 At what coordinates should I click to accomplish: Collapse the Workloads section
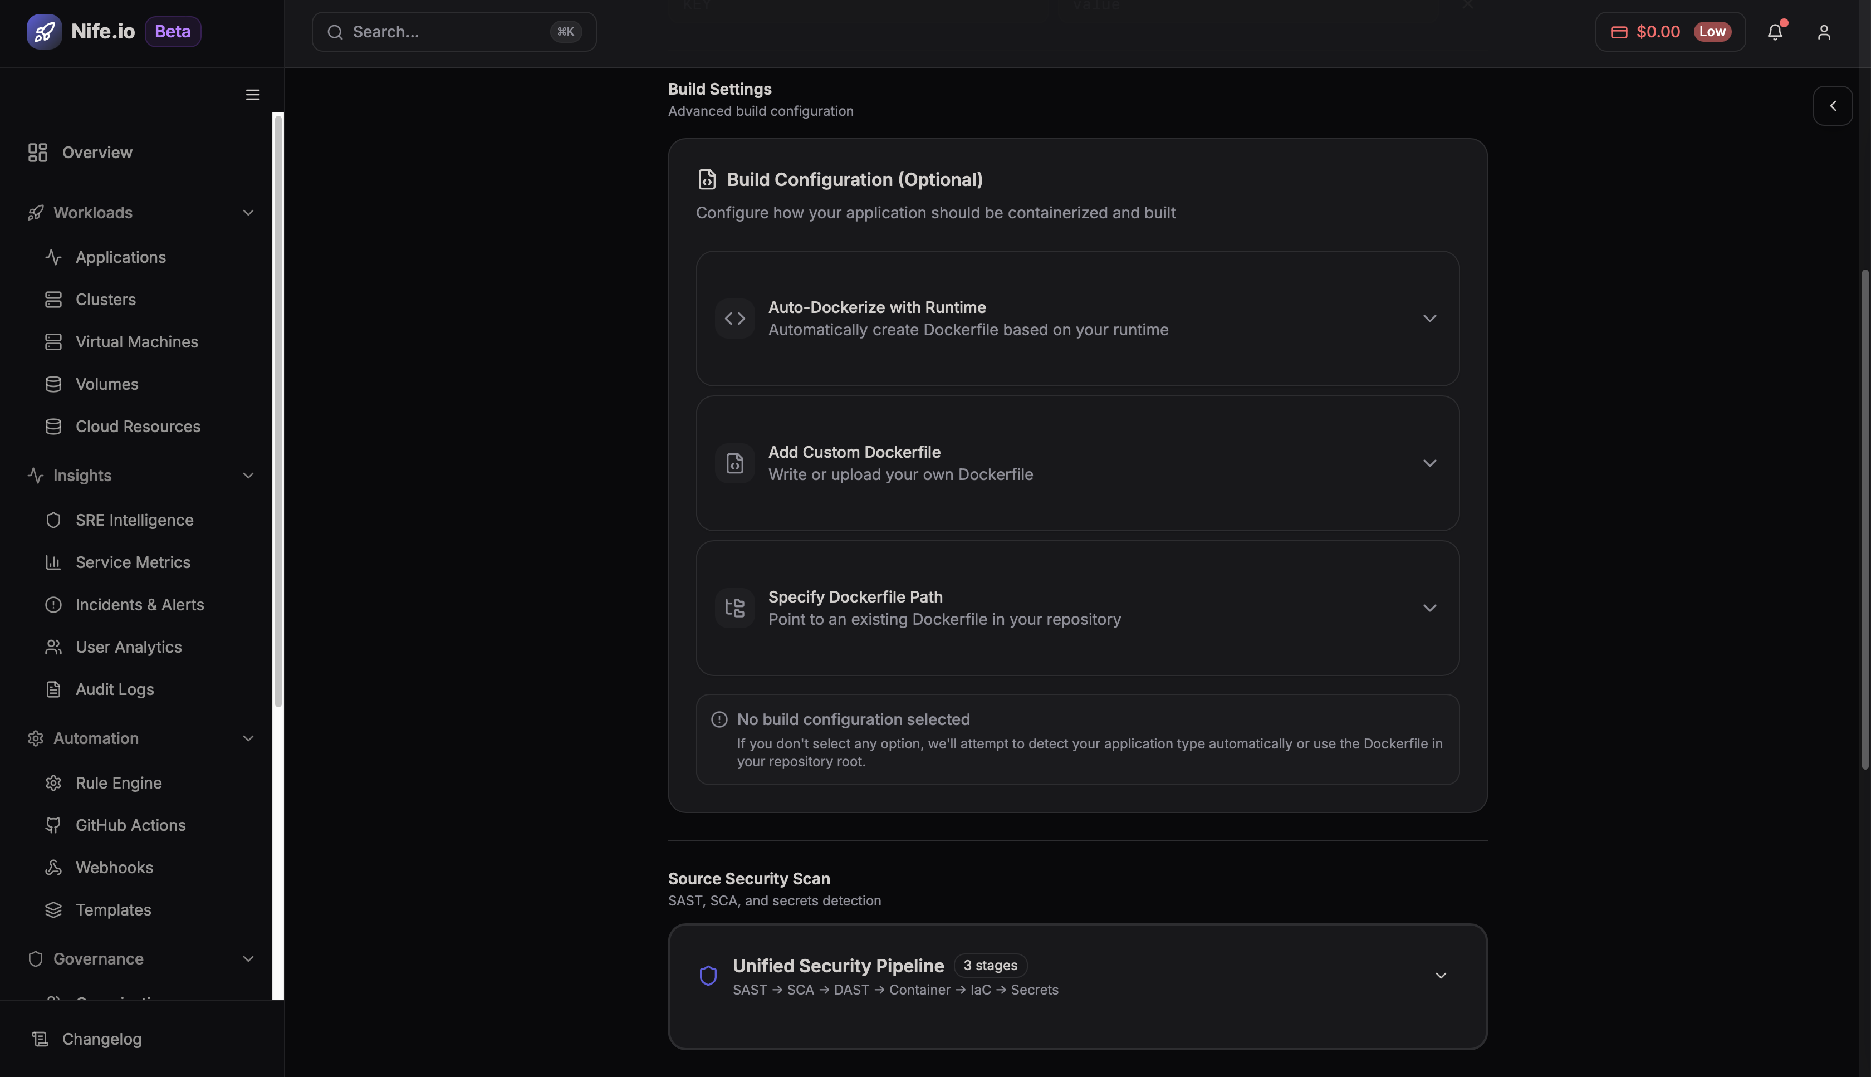(x=248, y=212)
